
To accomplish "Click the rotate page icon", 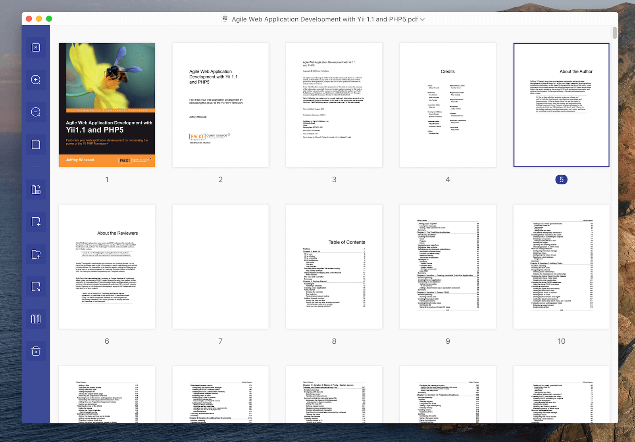I will coord(36,189).
